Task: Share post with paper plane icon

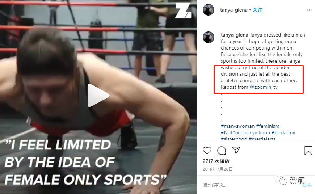Action: click(236, 150)
